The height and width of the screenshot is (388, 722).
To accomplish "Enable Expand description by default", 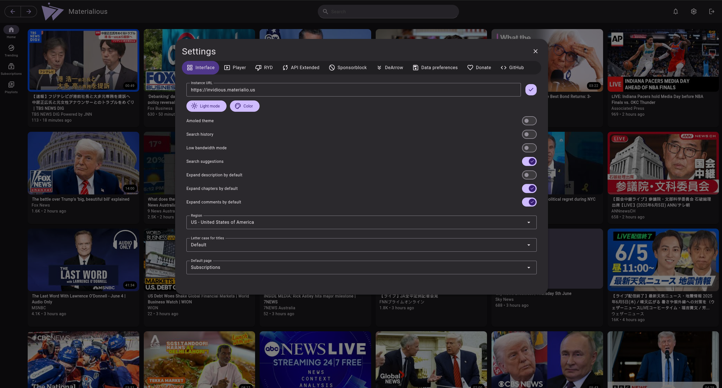I will pos(529,175).
